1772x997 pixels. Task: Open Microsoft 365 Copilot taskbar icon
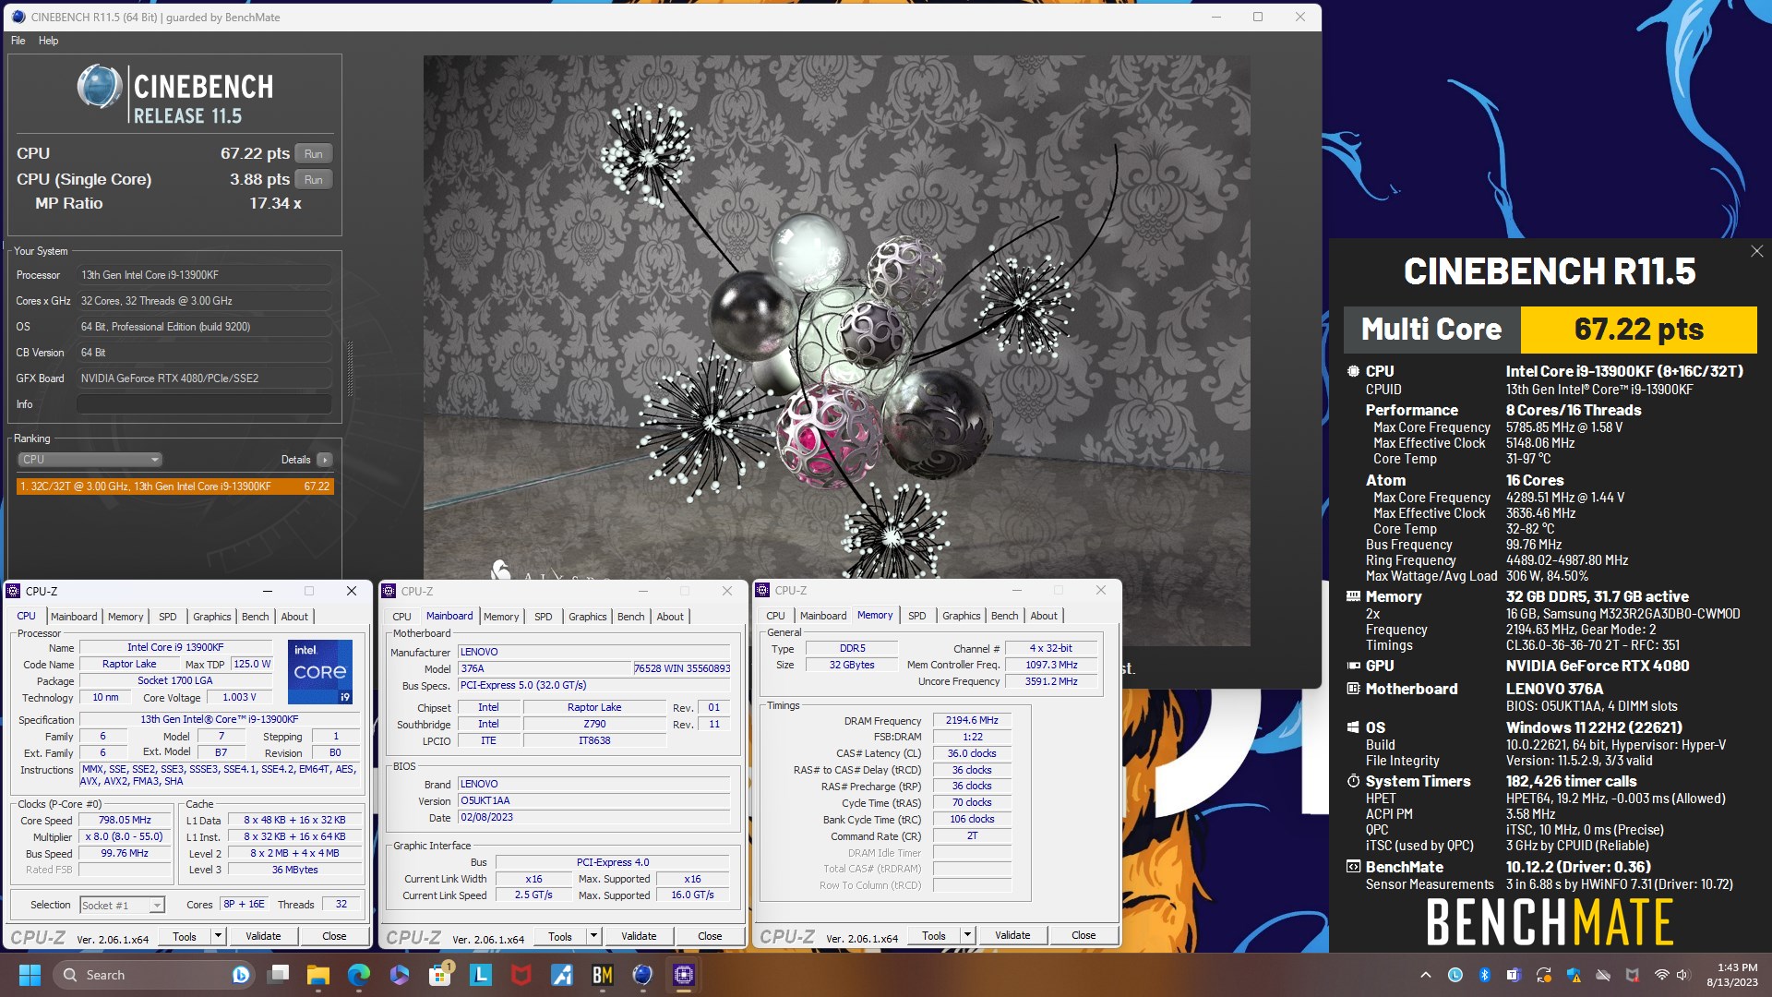400,975
